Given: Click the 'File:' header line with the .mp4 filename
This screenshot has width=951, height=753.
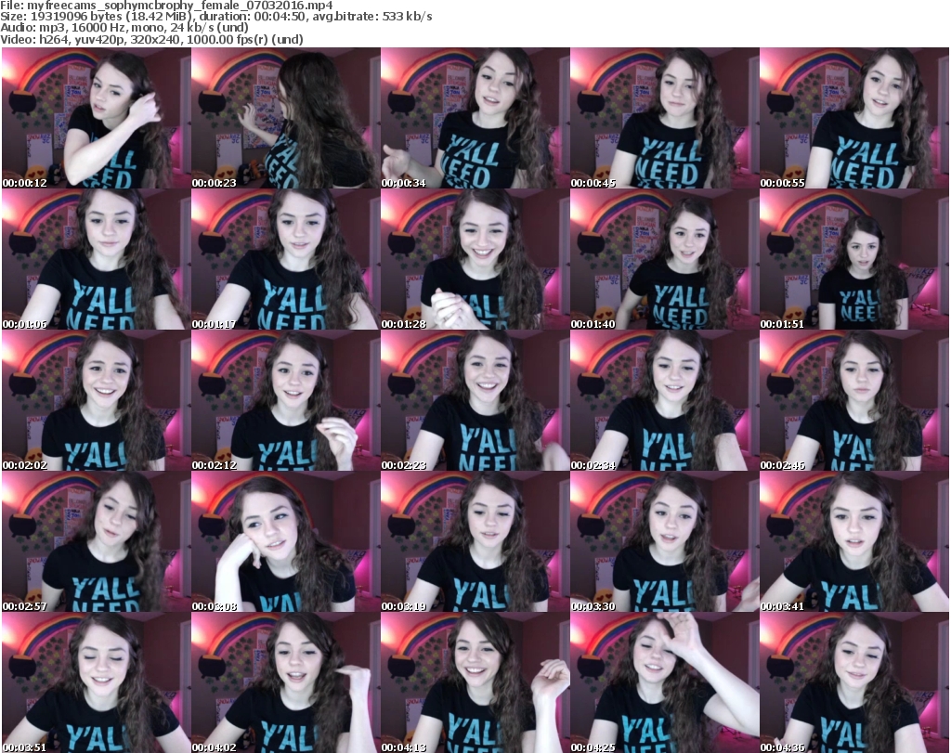Looking at the screenshot, I should pyautogui.click(x=167, y=6).
